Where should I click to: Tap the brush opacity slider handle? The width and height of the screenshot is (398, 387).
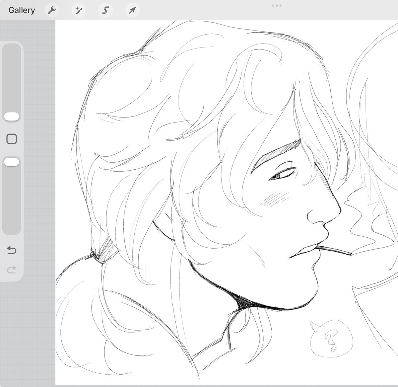pyautogui.click(x=12, y=162)
